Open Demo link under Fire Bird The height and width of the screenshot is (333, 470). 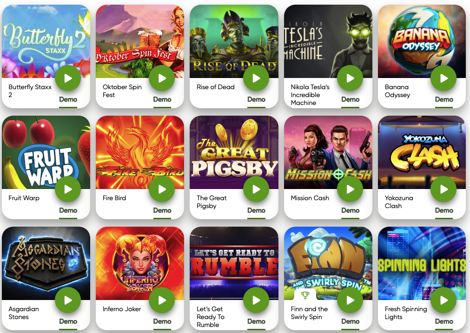click(x=162, y=210)
